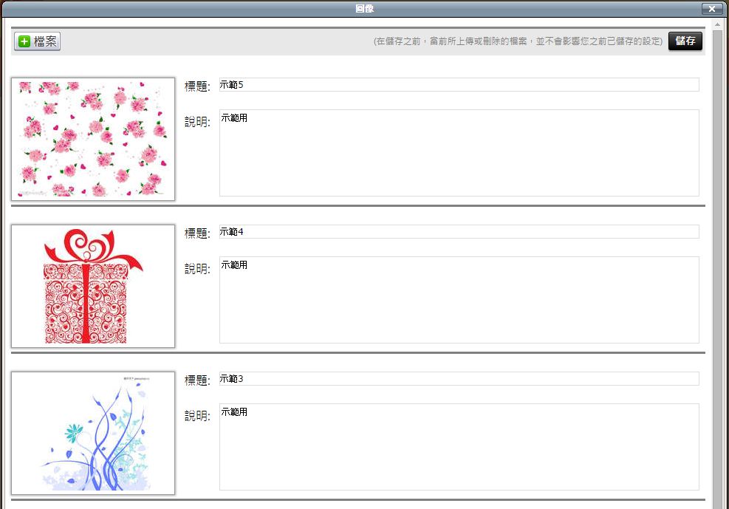This screenshot has height=509, width=729.
Task: Close the 圖像 dialog window
Action: (711, 8)
